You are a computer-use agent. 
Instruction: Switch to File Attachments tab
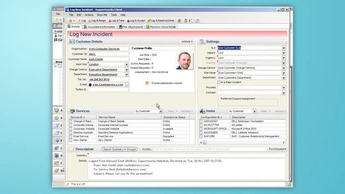(x=131, y=27)
